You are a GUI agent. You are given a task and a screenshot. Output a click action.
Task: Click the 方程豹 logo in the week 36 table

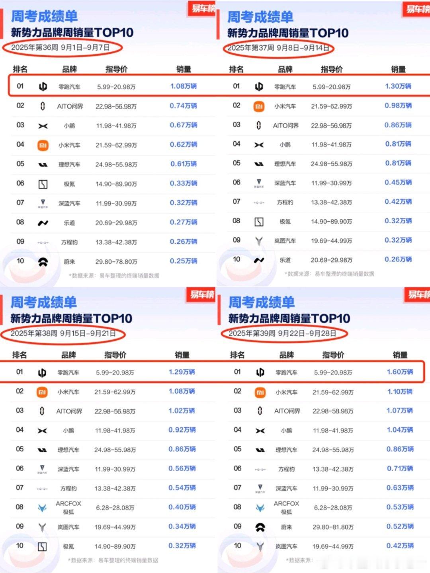click(43, 242)
